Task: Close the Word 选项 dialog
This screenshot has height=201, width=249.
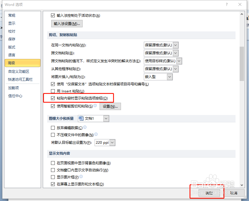Action: tap(240, 4)
